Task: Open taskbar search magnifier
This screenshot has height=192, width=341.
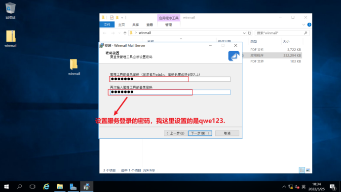Action: [20, 187]
